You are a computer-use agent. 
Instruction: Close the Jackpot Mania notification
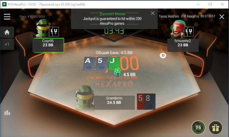tap(153, 13)
